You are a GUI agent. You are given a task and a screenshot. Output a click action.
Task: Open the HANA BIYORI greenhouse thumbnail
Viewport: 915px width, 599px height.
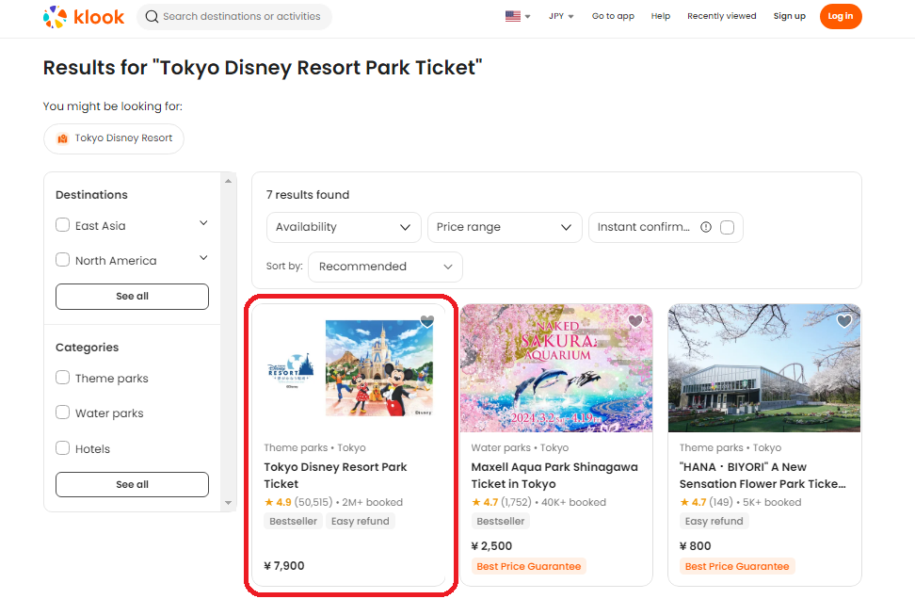pyautogui.click(x=764, y=368)
